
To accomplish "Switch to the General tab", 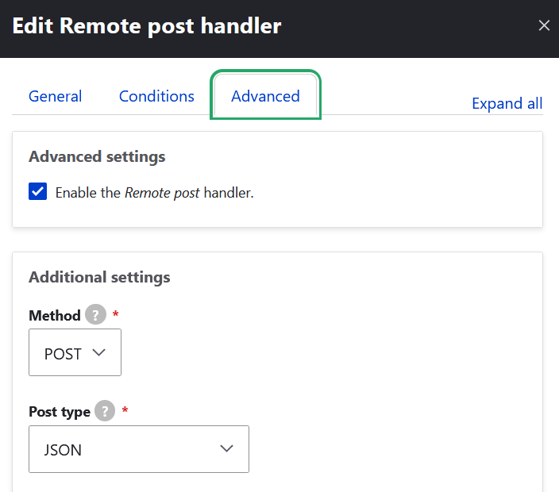I will click(x=55, y=96).
